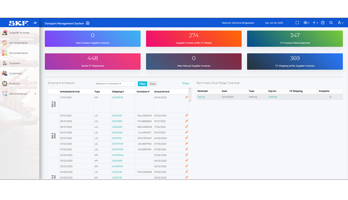Image resolution: width=348 pixels, height=200 pixels.
Task: Open the plus add-new dropdown in header
Action: [315, 23]
